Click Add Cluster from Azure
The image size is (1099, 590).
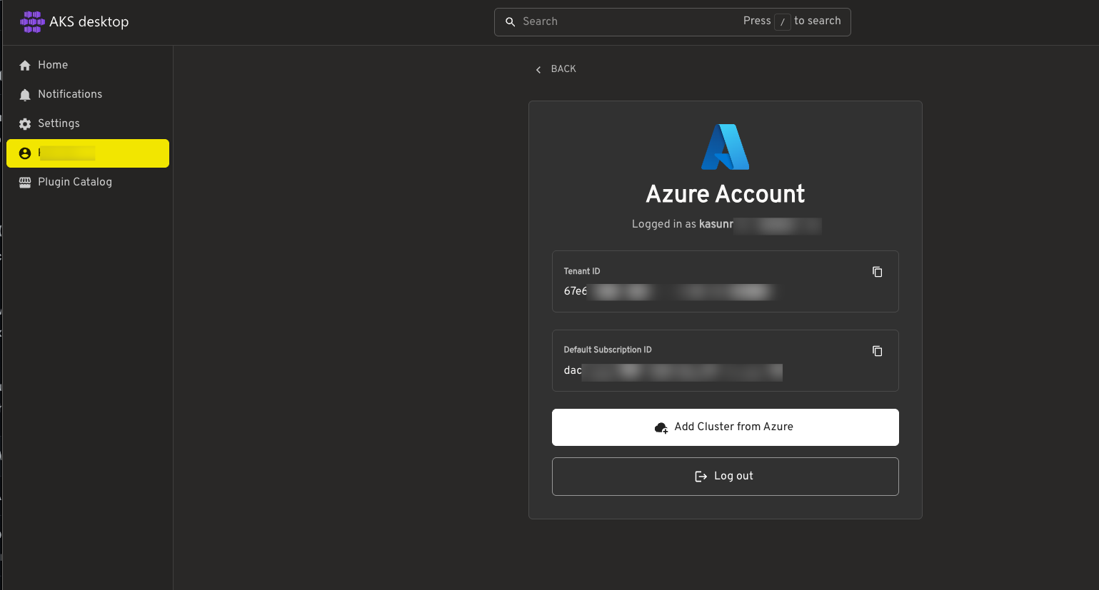click(726, 427)
